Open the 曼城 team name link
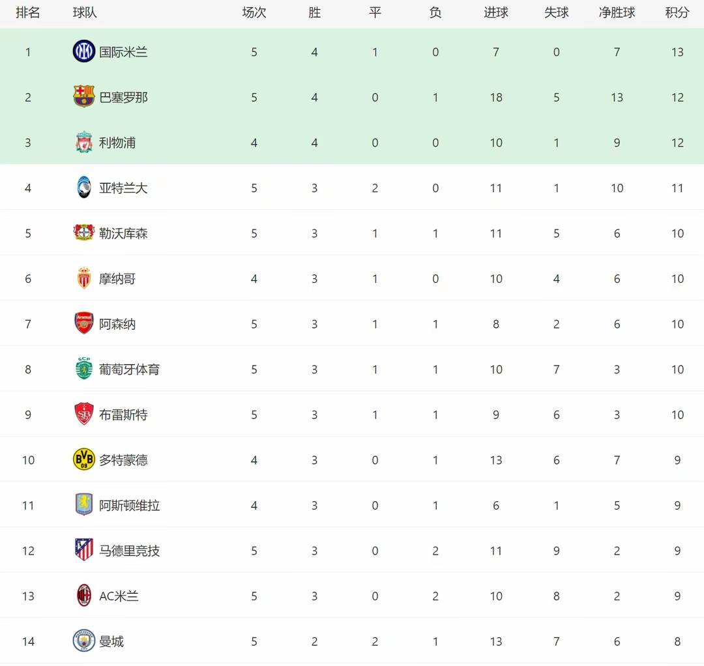Screen dimensions: 704x666 111,641
